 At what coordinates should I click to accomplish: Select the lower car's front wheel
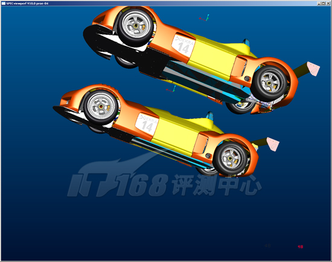(101, 107)
